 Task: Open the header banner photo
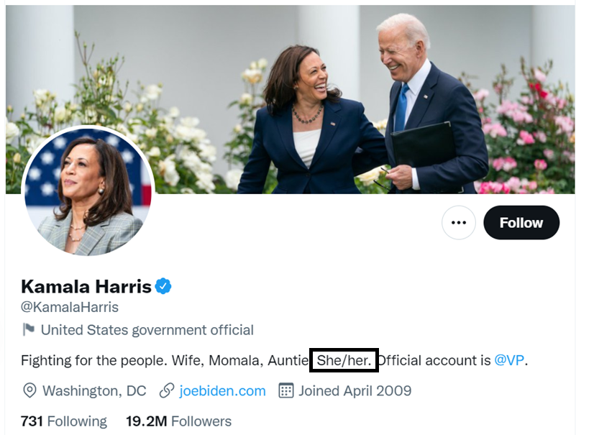tap(360, 93)
